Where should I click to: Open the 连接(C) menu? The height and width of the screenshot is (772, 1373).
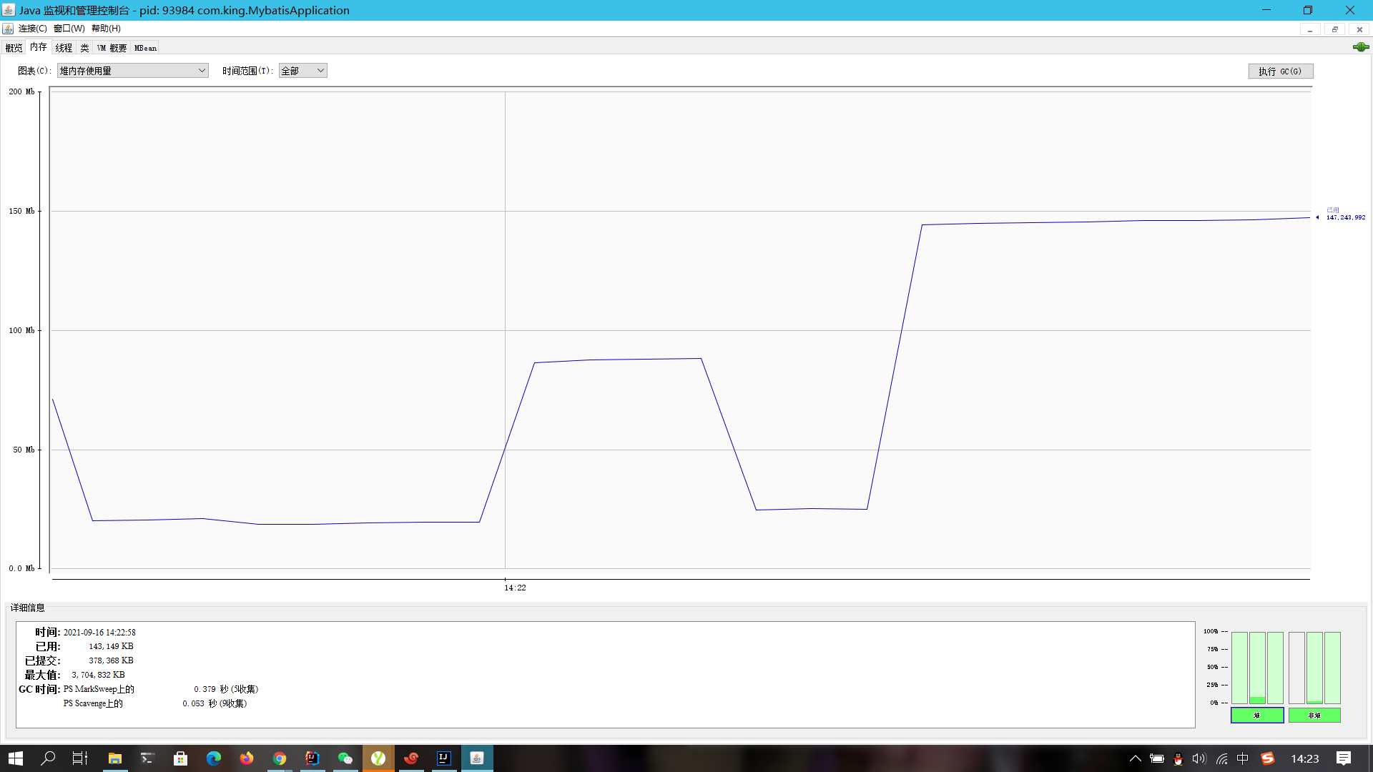click(32, 29)
